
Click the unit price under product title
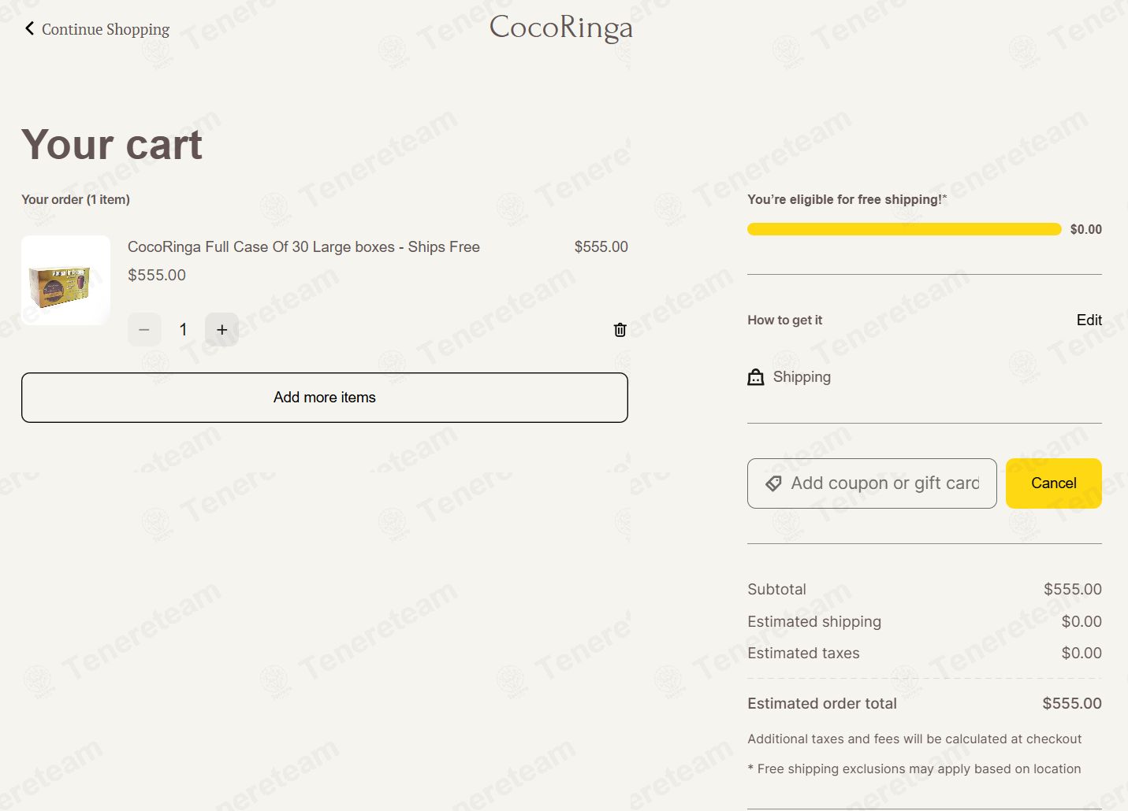157,275
